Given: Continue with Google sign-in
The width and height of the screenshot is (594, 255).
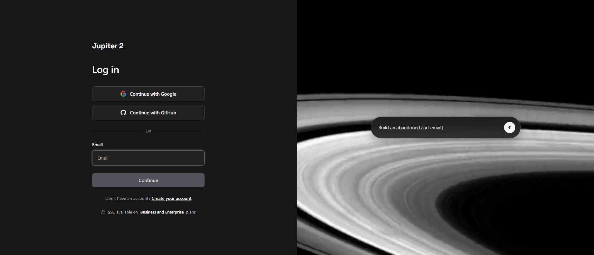Looking at the screenshot, I should [148, 94].
